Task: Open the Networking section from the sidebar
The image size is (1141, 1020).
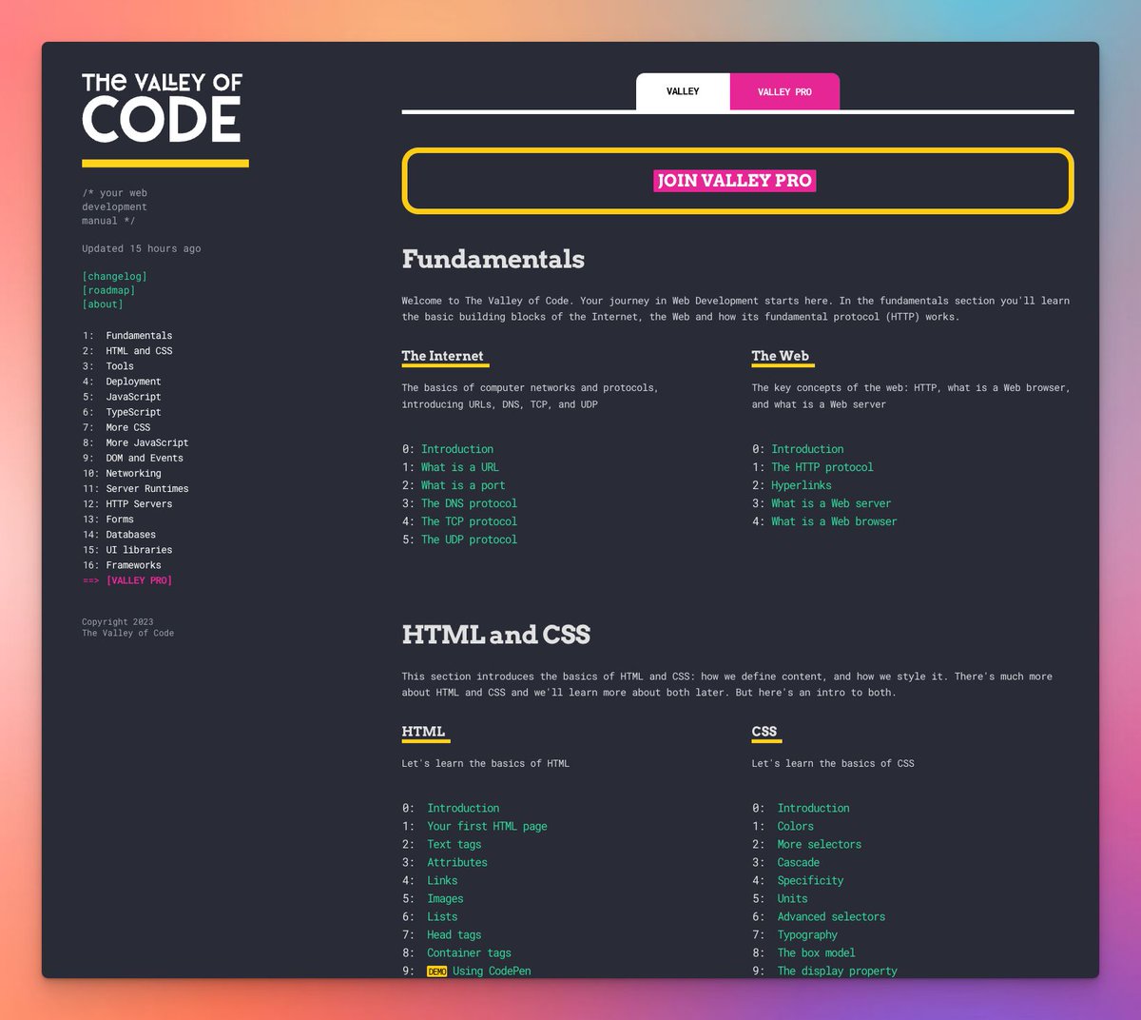Action: tap(132, 473)
